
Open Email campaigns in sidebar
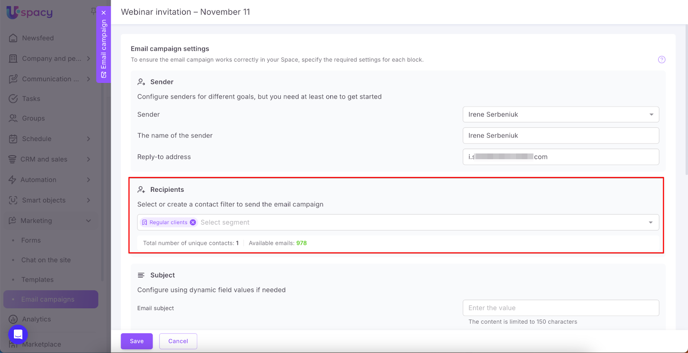click(x=48, y=299)
